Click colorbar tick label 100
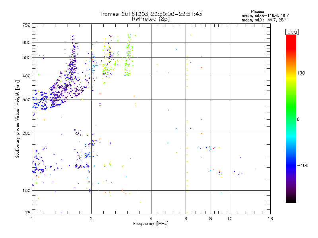The width and height of the screenshot is (318, 238). [301, 73]
